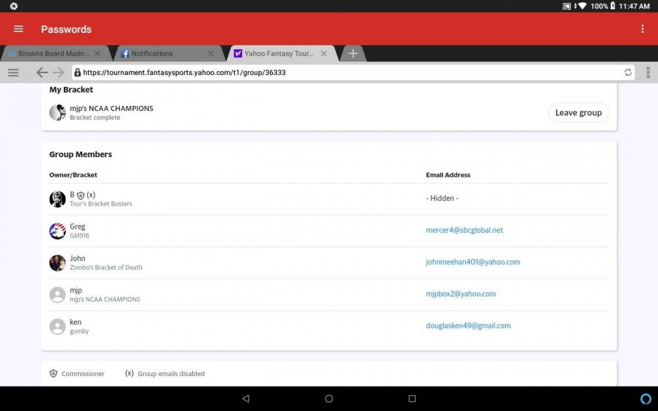Click the Leave group button
The height and width of the screenshot is (411, 658).
(x=578, y=112)
